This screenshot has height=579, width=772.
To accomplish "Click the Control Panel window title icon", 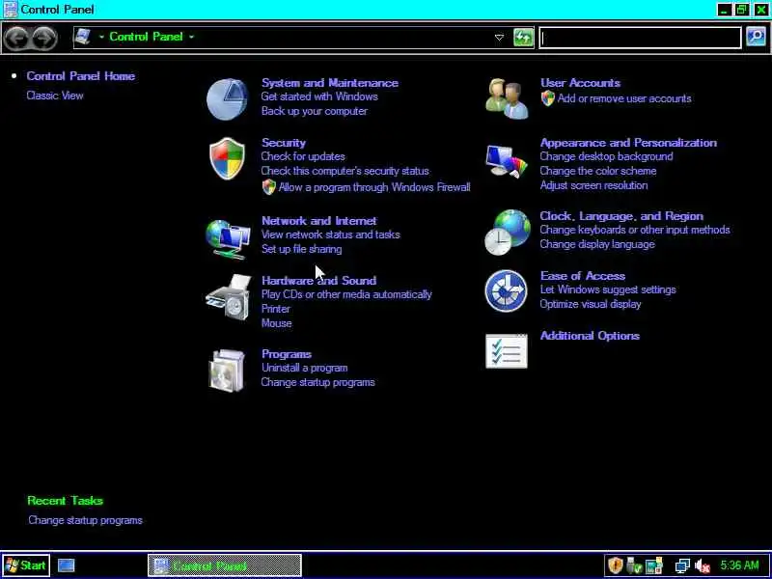I will [10, 10].
